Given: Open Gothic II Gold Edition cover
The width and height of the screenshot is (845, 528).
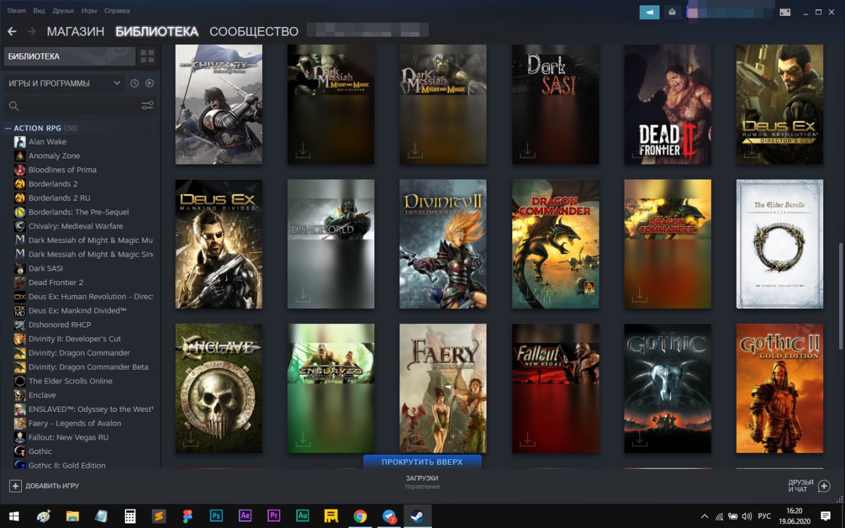Looking at the screenshot, I should tap(780, 388).
